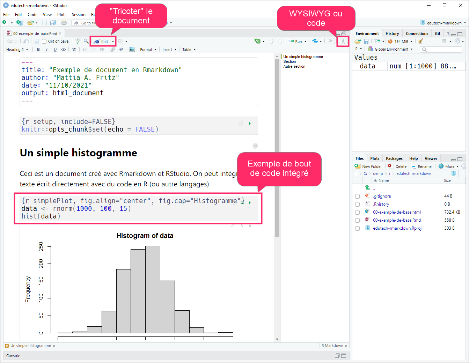Show the document in a new window
Viewport: 469px width, 363px height.
click(x=26, y=41)
